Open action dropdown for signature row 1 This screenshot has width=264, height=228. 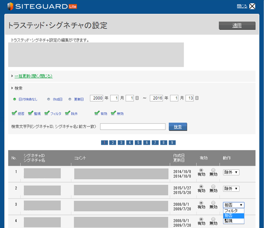pyautogui.click(x=231, y=172)
